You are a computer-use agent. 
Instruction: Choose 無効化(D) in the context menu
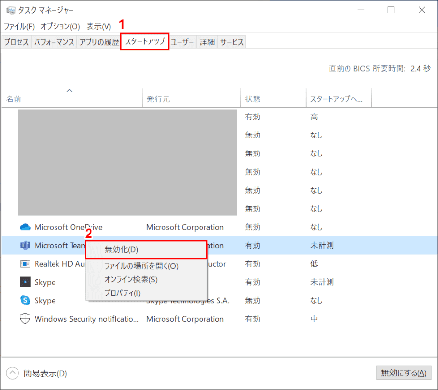[x=146, y=250]
